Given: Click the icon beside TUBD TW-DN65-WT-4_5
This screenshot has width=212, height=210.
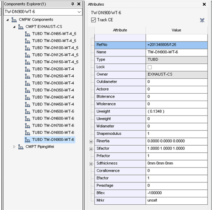Looking at the screenshot, I should click(x=28, y=34).
